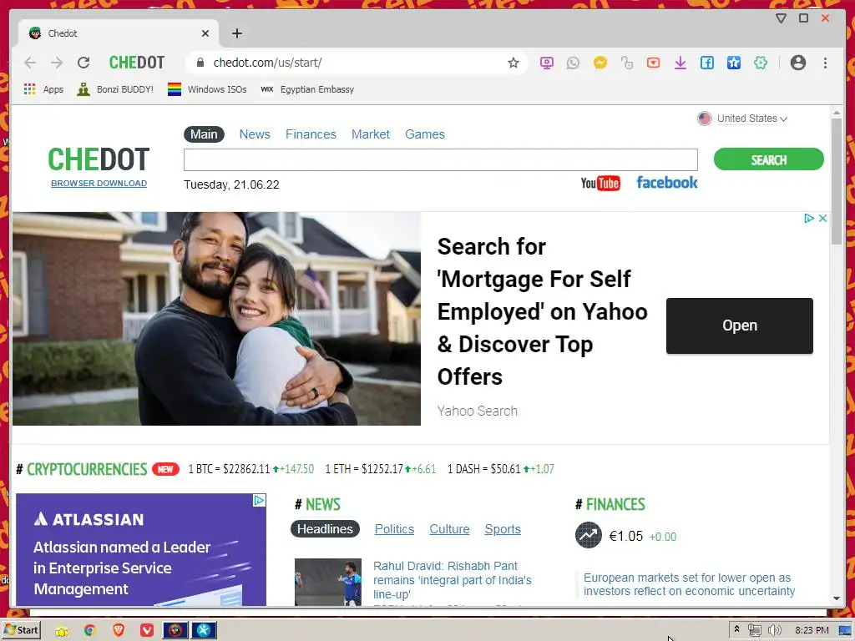This screenshot has width=855, height=641.
Task: Click the Open button in the ad
Action: pos(740,326)
